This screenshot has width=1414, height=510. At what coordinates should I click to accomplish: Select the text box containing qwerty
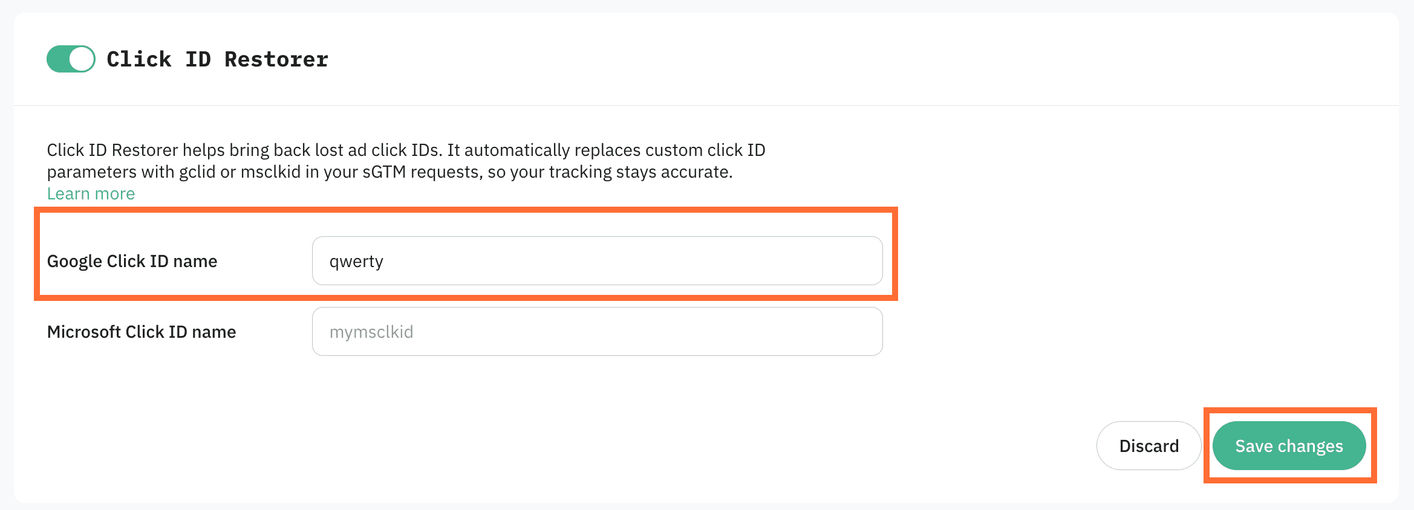tap(596, 261)
